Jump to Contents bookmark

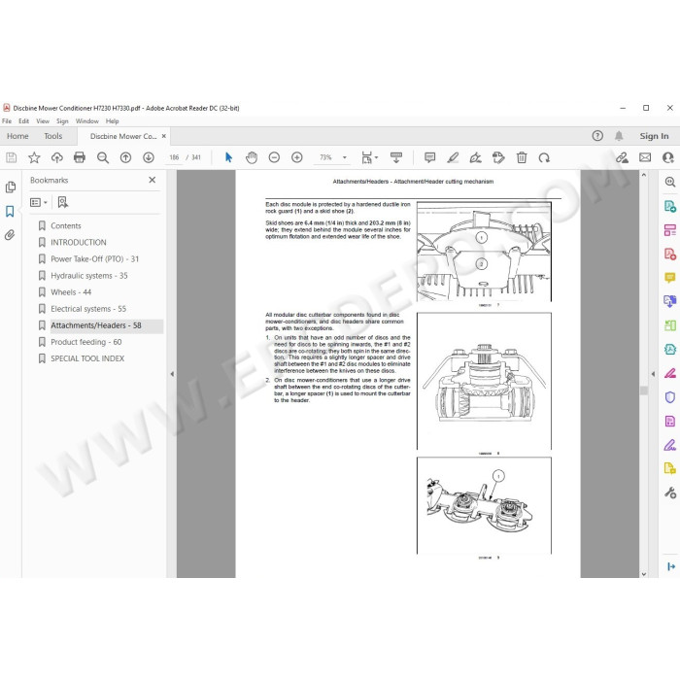(x=66, y=225)
